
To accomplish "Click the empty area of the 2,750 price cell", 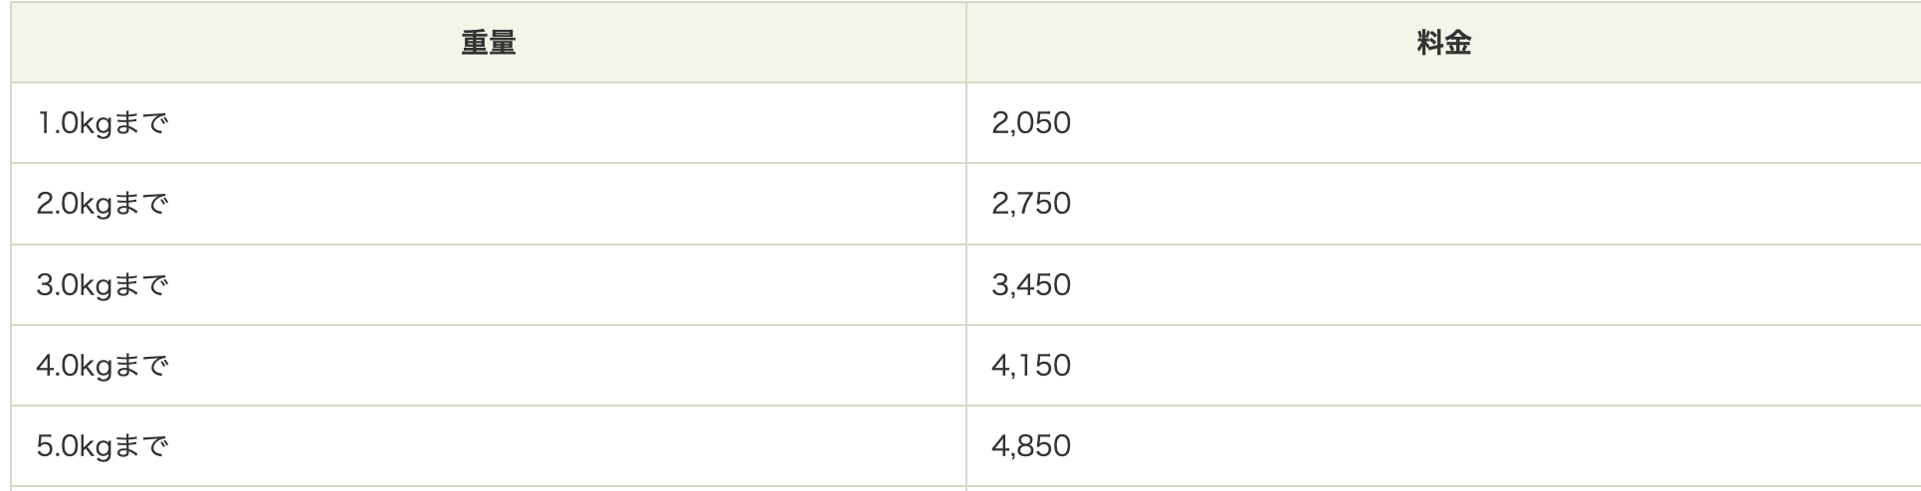I will tap(1493, 204).
